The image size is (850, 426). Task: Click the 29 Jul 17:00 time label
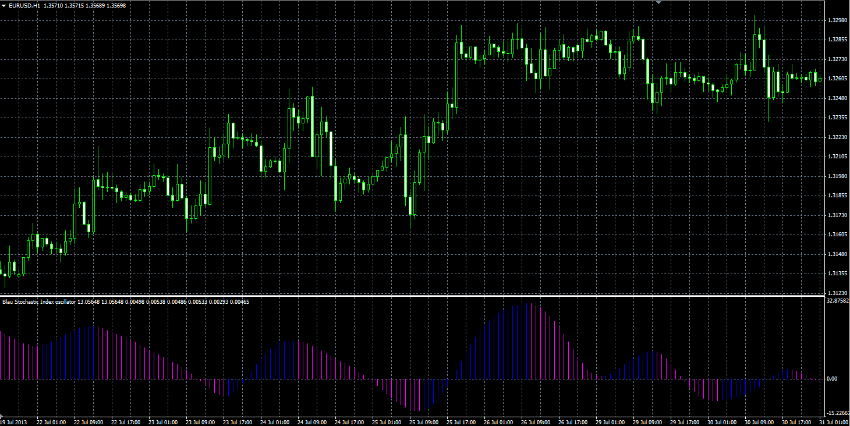pos(685,422)
